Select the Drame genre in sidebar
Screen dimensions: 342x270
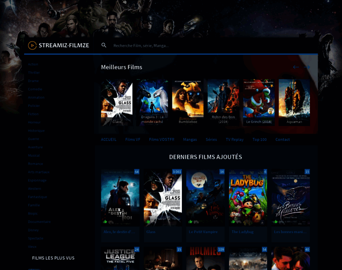point(33,81)
